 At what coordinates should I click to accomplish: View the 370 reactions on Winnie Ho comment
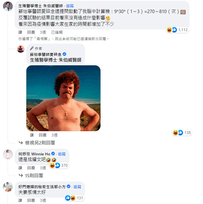[x=59, y=165]
